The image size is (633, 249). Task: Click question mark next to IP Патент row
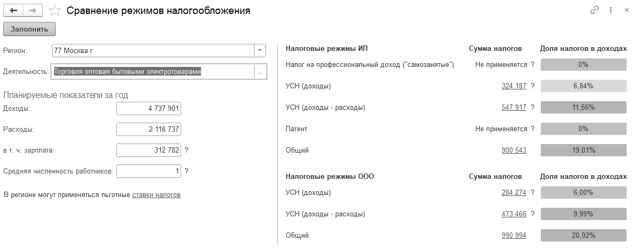click(532, 129)
